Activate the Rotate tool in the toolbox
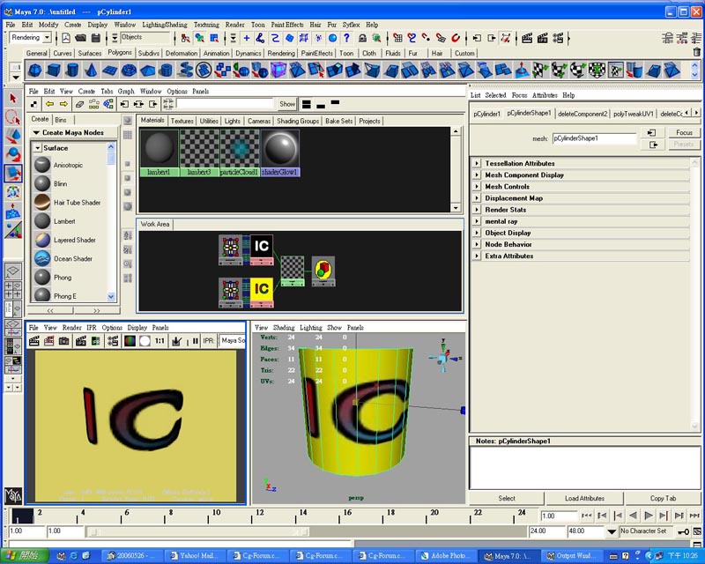Image resolution: width=705 pixels, height=564 pixels. pyautogui.click(x=13, y=154)
